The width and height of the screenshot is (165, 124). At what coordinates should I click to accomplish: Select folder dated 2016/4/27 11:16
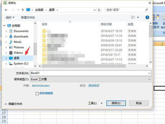click(89, 36)
